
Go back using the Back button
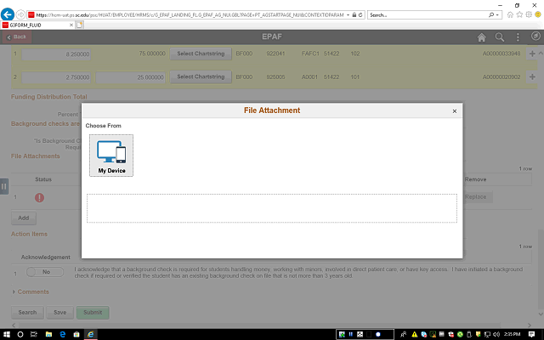pyautogui.click(x=17, y=37)
